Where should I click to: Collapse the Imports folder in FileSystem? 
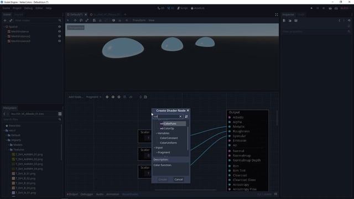point(6,140)
